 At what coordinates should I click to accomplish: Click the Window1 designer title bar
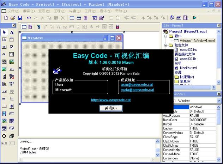point(72,38)
